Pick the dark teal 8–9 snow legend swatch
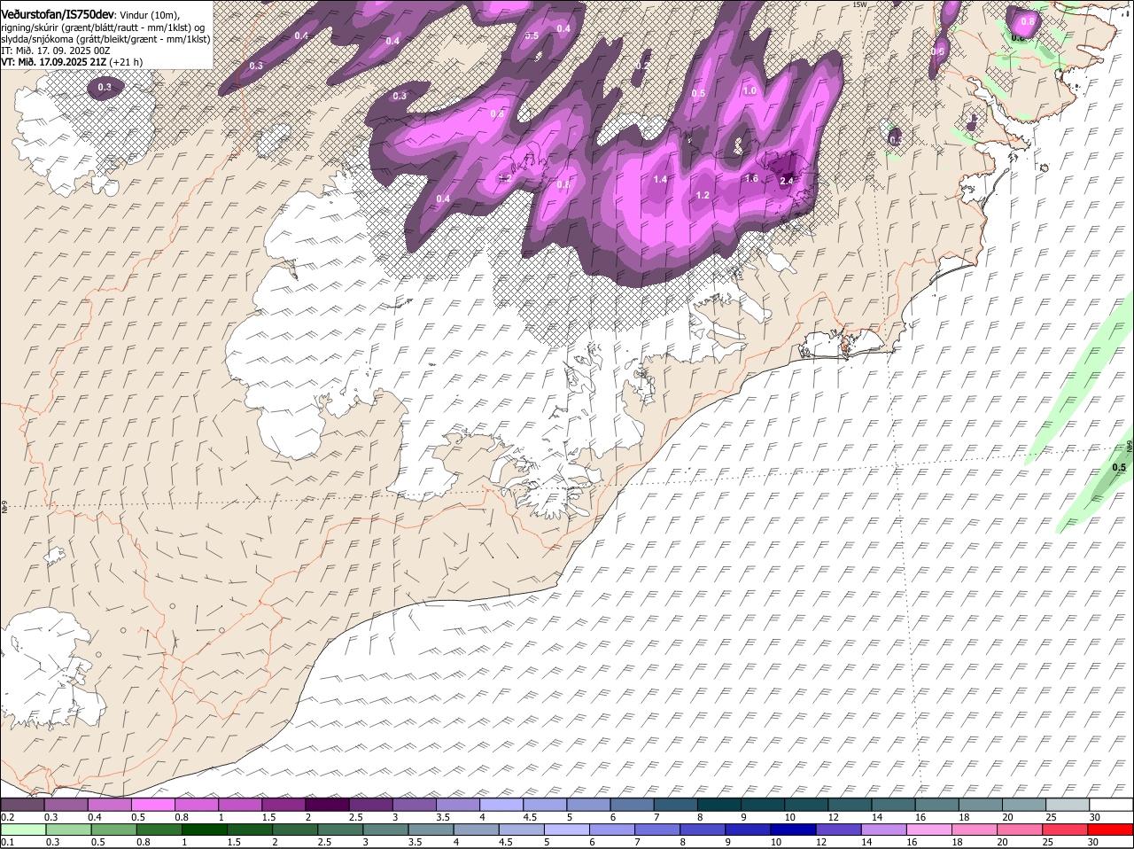The height and width of the screenshot is (849, 1134). tap(719, 806)
